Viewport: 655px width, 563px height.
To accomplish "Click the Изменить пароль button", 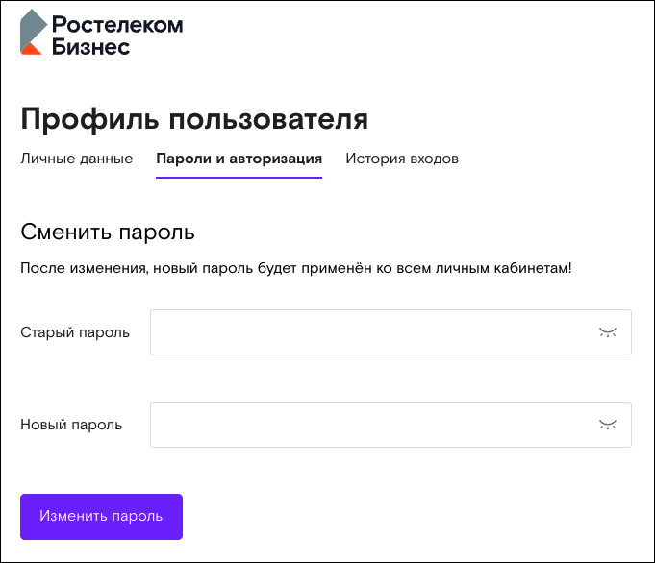I will [x=102, y=517].
